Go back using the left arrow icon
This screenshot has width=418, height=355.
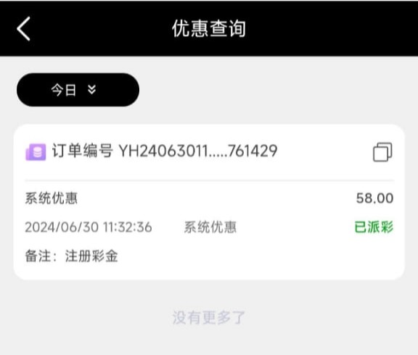point(23,28)
